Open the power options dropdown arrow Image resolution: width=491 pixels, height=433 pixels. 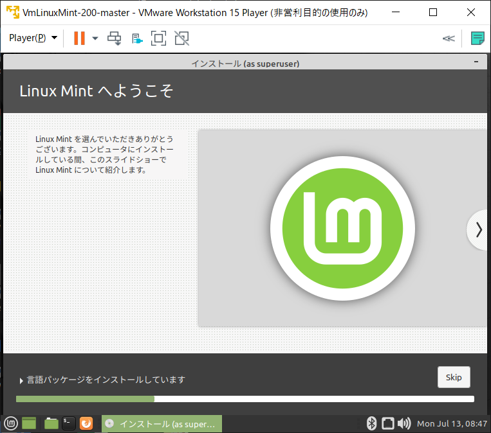click(x=95, y=39)
